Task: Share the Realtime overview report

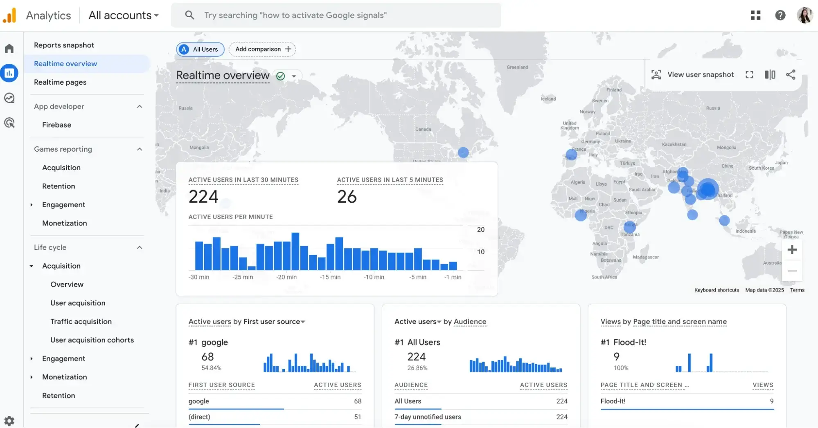Action: 791,74
